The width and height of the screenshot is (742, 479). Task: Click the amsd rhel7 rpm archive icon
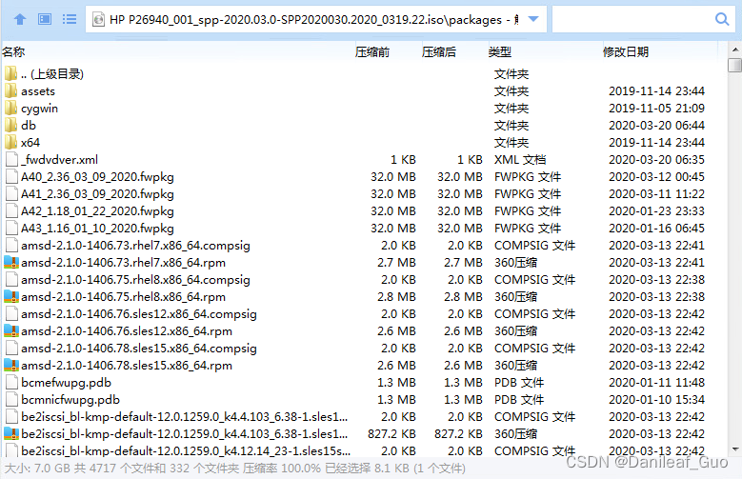[x=11, y=262]
